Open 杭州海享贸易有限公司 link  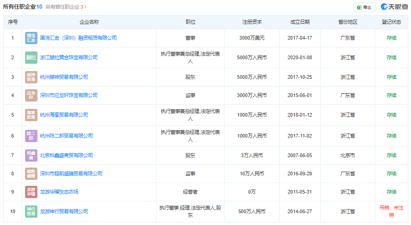click(x=64, y=115)
